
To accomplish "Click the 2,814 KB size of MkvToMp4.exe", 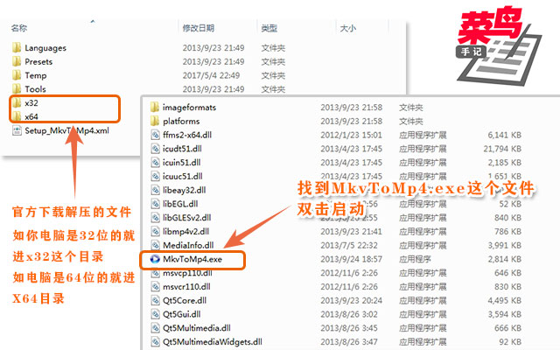I will [505, 259].
